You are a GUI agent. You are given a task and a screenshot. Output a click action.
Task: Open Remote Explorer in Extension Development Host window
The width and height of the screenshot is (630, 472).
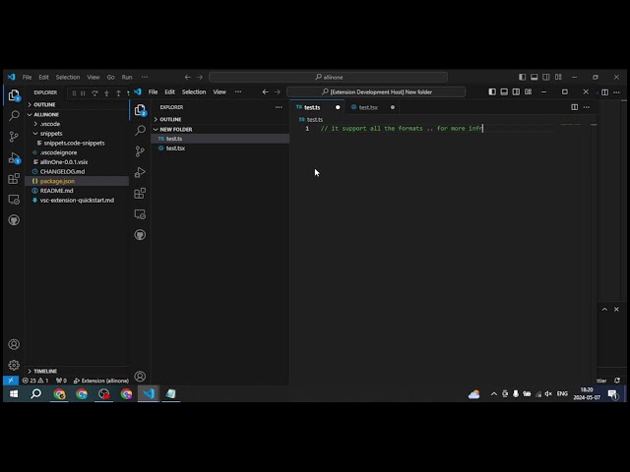(x=140, y=214)
